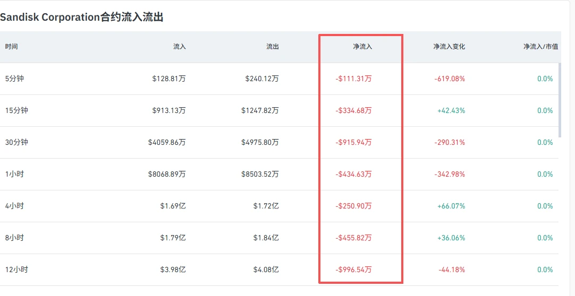
Task: Click the Sandisk Corporation合约流入流出 heading
Action: (x=81, y=17)
